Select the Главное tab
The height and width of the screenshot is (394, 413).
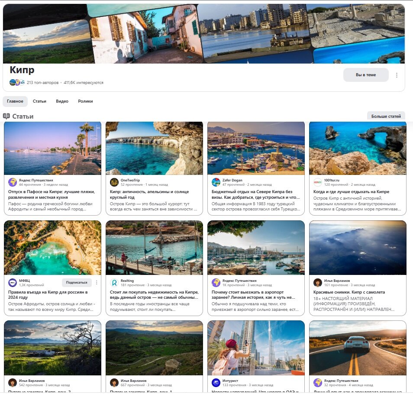click(15, 101)
